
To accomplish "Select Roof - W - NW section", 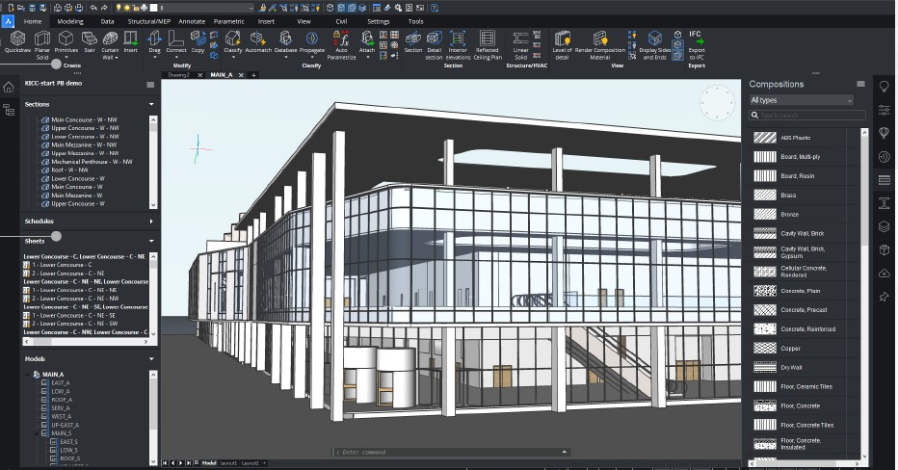I will pyautogui.click(x=69, y=170).
